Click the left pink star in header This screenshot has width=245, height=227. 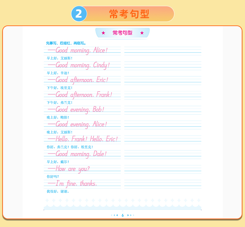[x=103, y=33]
